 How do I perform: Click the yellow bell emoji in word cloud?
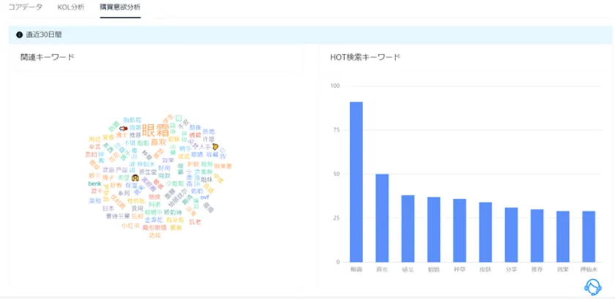[215, 146]
